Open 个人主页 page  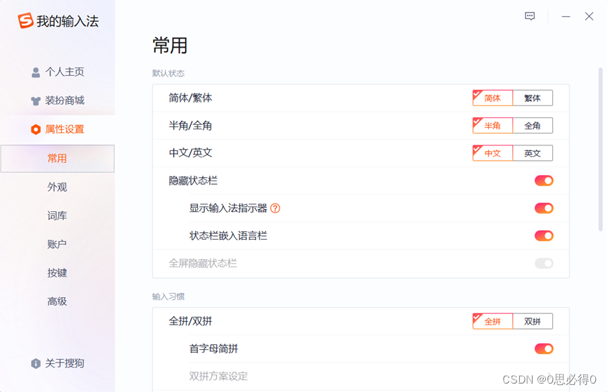coord(58,72)
